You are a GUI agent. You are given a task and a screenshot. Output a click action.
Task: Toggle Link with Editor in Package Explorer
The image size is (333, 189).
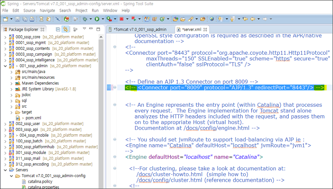tap(65, 29)
